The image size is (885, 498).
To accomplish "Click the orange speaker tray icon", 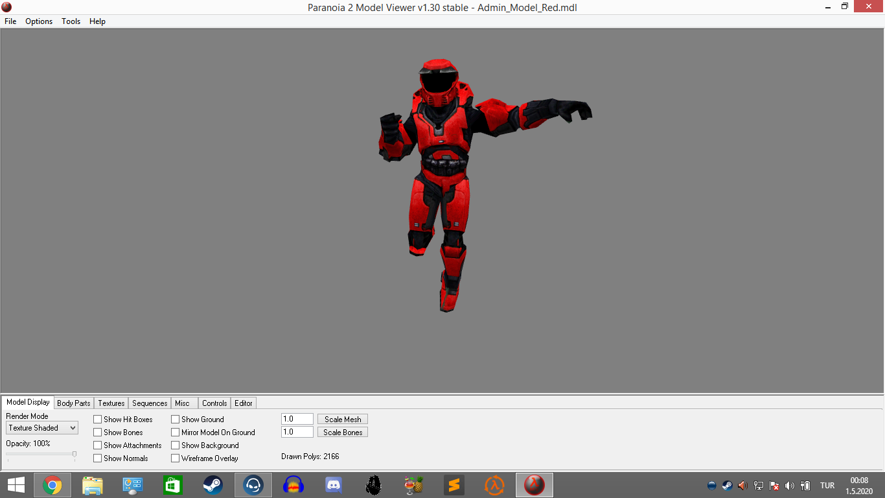I will click(742, 486).
